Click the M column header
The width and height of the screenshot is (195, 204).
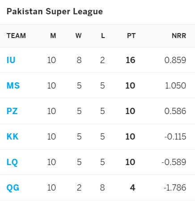(x=53, y=36)
